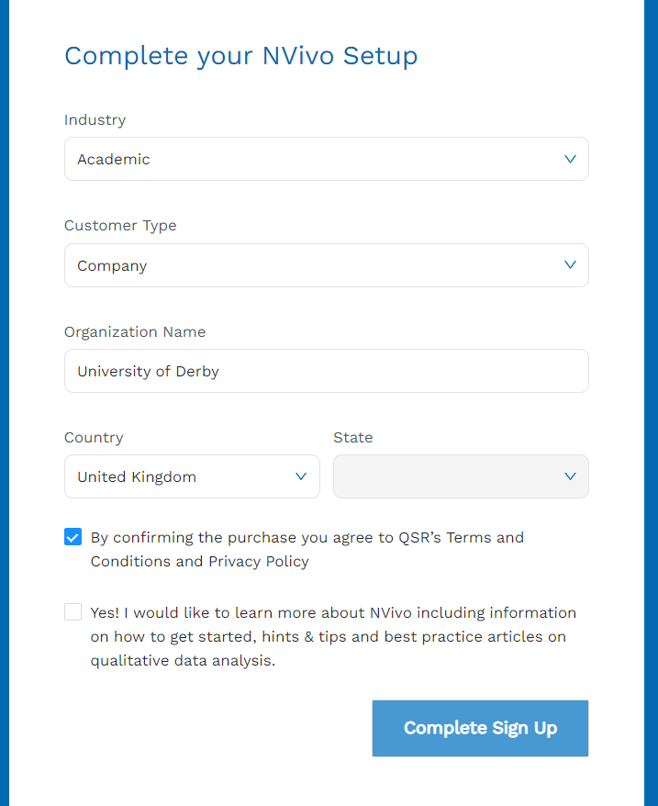
Task: Click the Industry dropdown chevron arrow
Action: (x=570, y=159)
